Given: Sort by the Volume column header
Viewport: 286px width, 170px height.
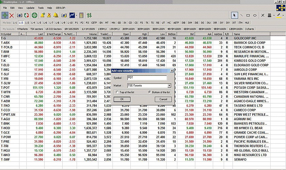Looking at the screenshot, I should (x=88, y=34).
